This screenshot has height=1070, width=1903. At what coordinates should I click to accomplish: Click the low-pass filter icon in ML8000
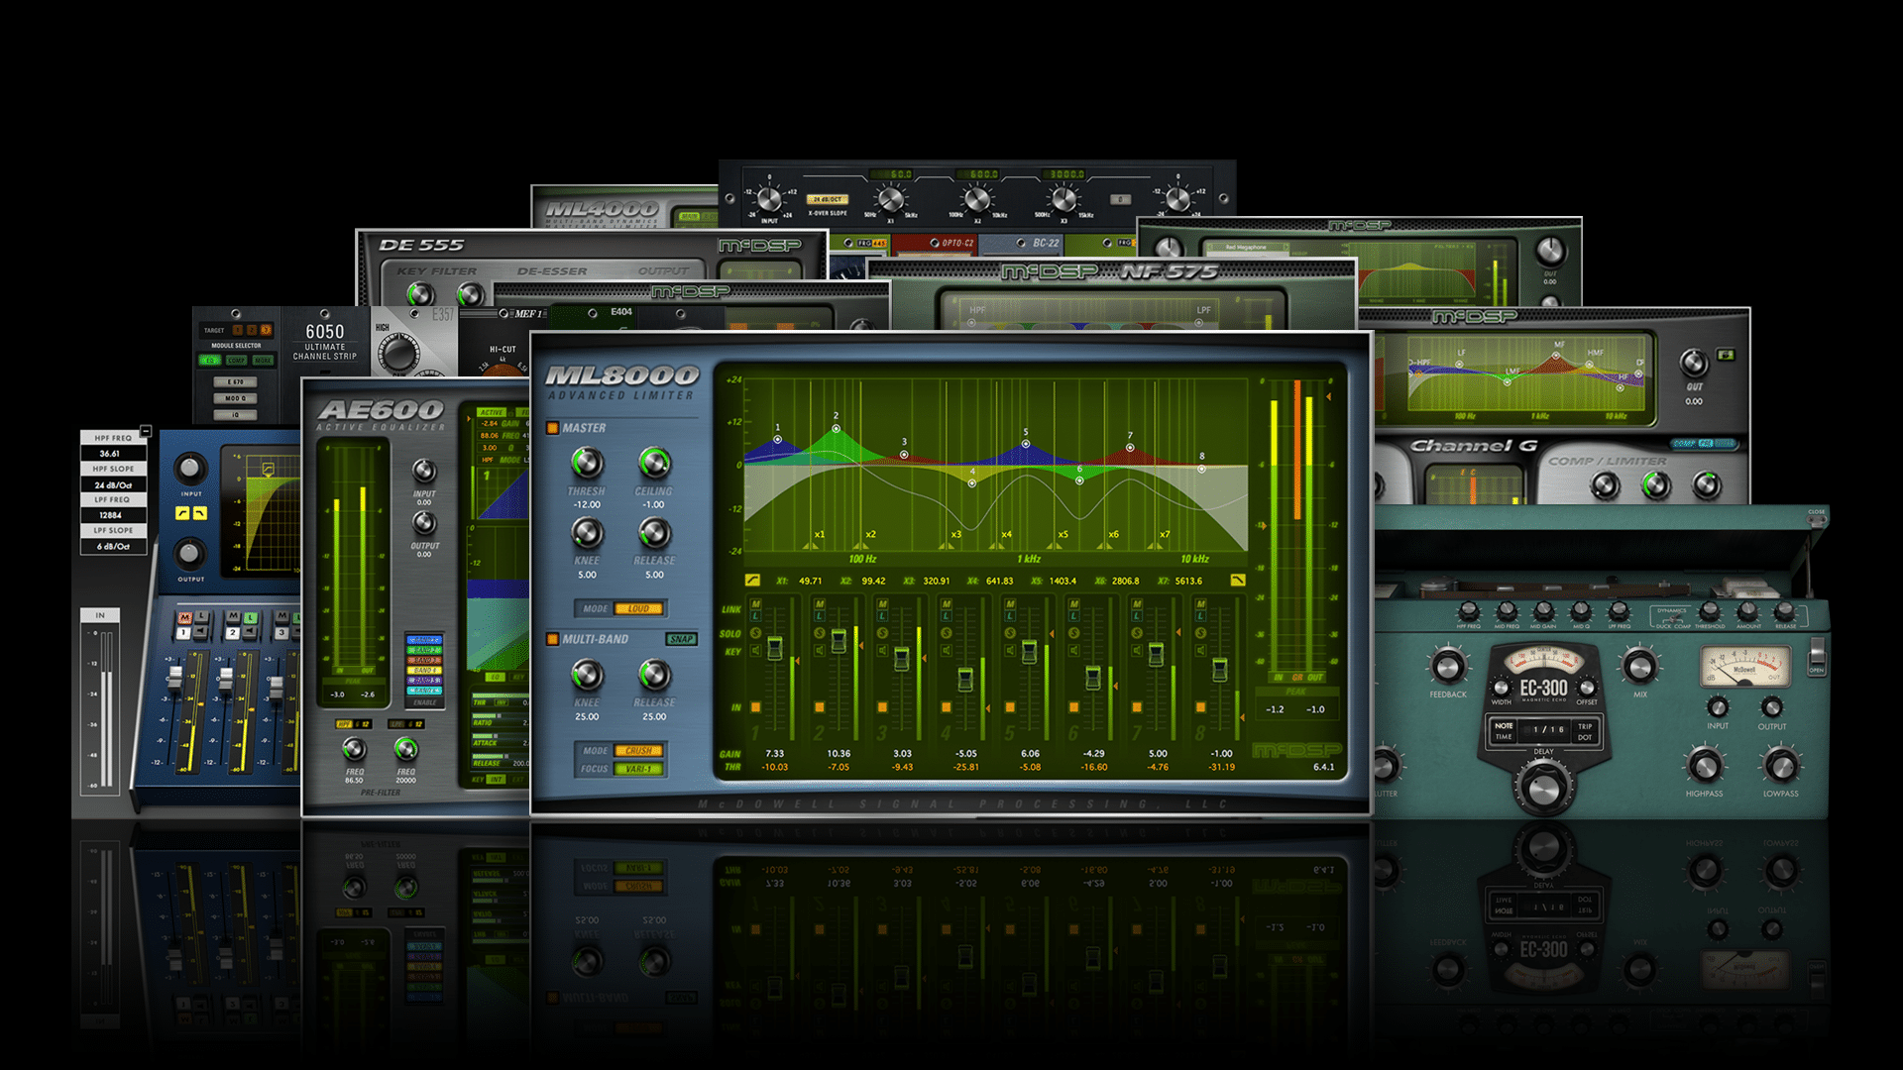[x=1238, y=581]
